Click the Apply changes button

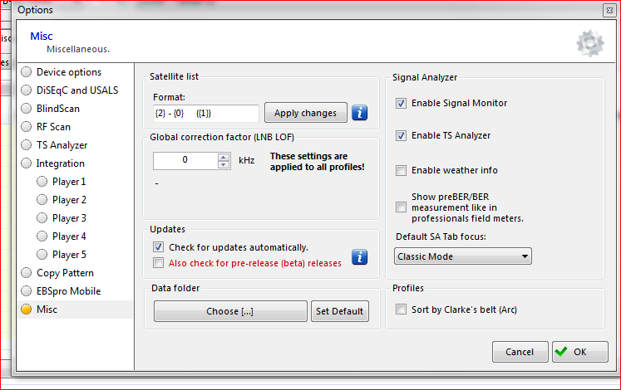point(305,113)
